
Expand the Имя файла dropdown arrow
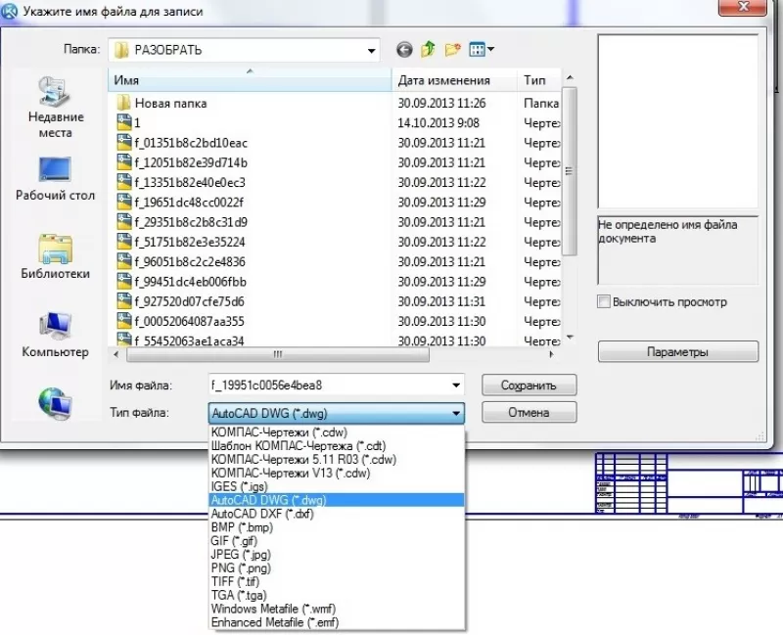456,386
